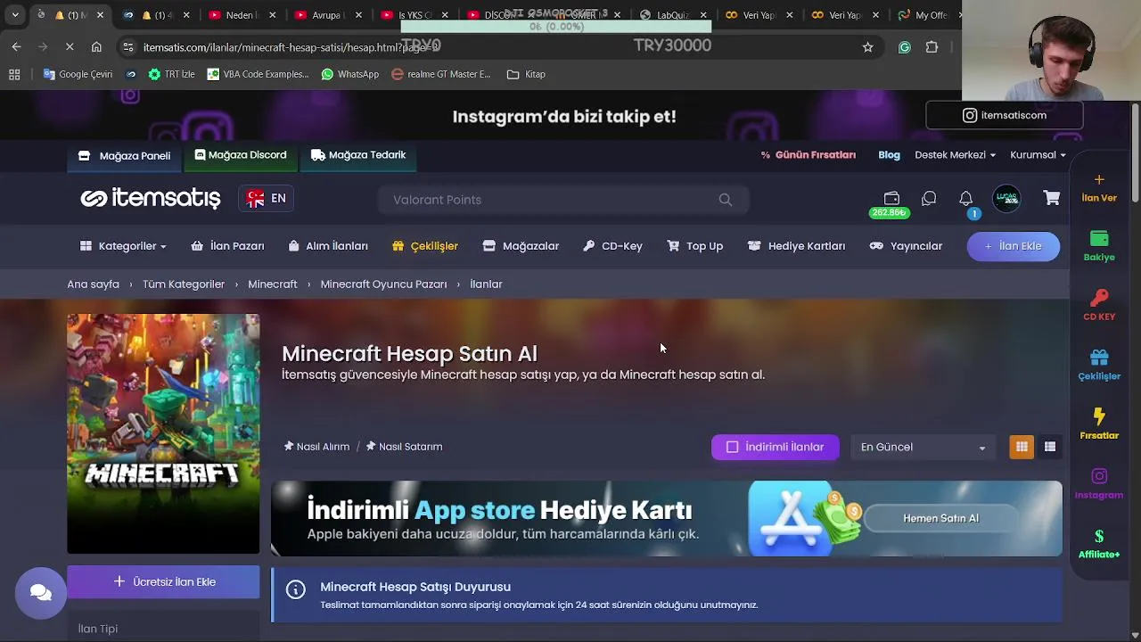This screenshot has width=1141, height=642.
Task: Open the wallet balance icon
Action: [891, 198]
